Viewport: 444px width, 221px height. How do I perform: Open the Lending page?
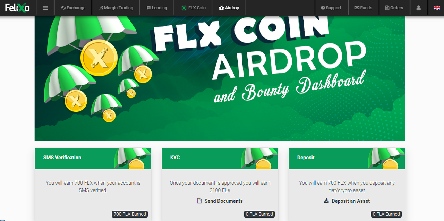157,8
